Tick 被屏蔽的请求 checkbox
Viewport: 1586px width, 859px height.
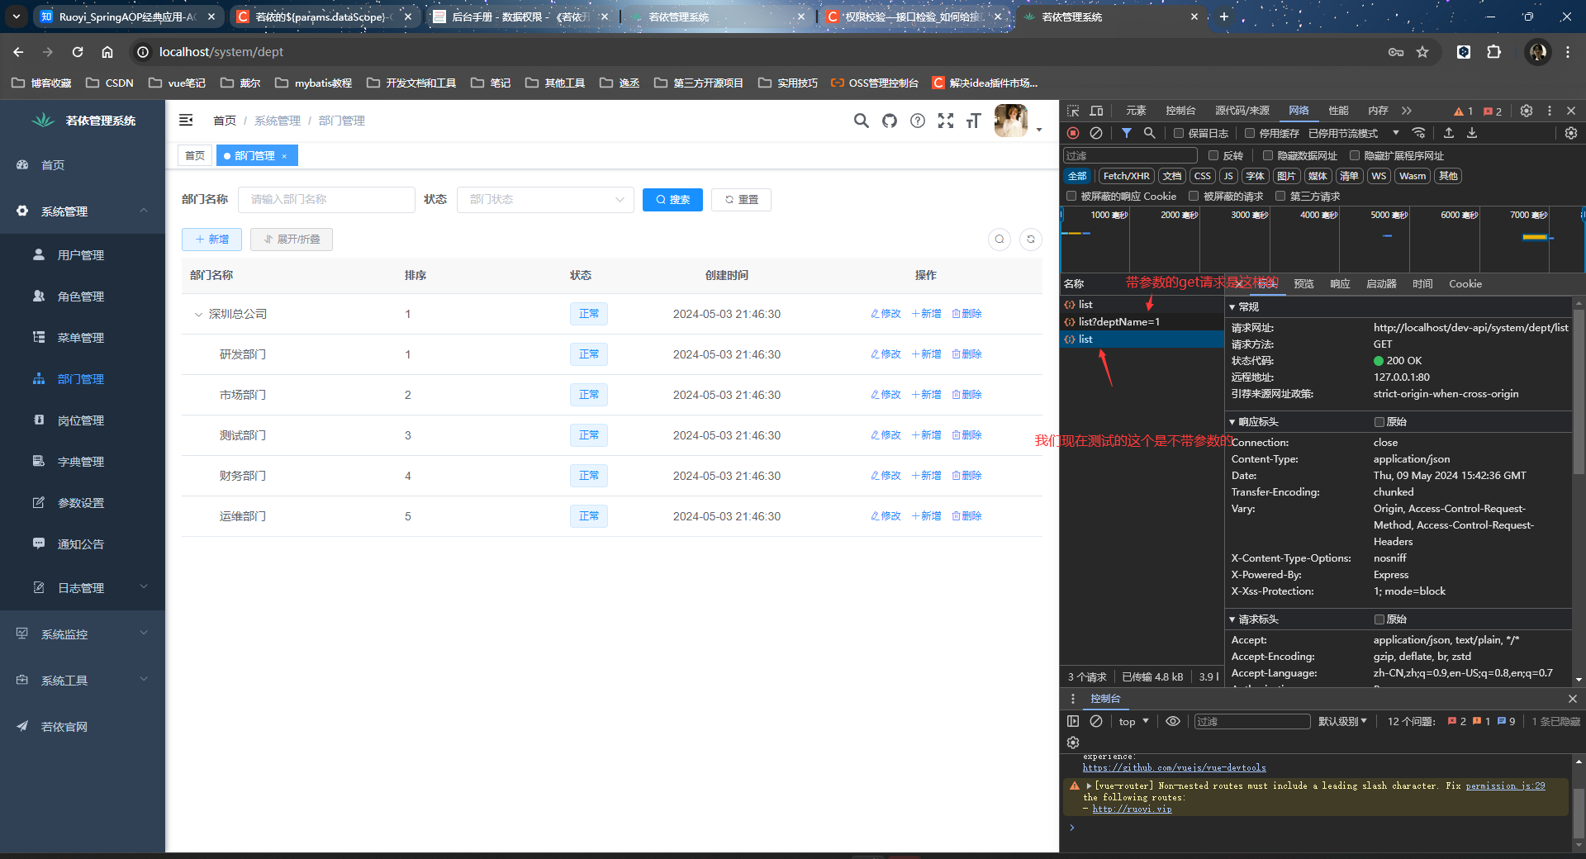click(1194, 196)
